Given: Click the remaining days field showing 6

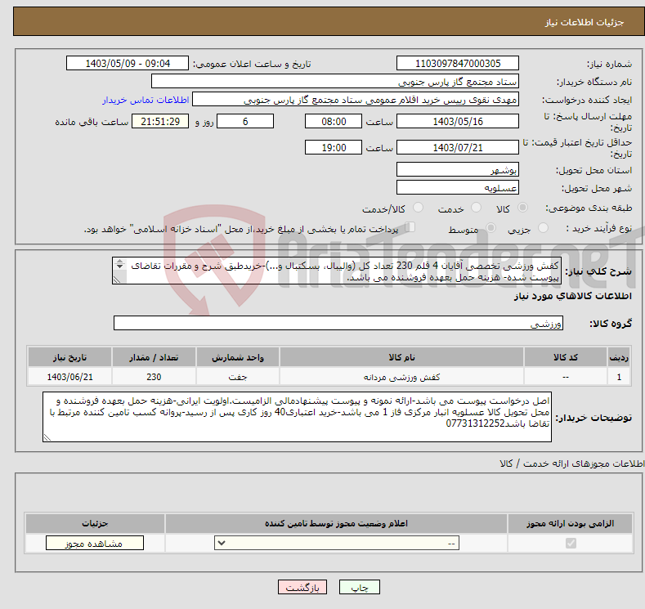Looking at the screenshot, I should [245, 121].
